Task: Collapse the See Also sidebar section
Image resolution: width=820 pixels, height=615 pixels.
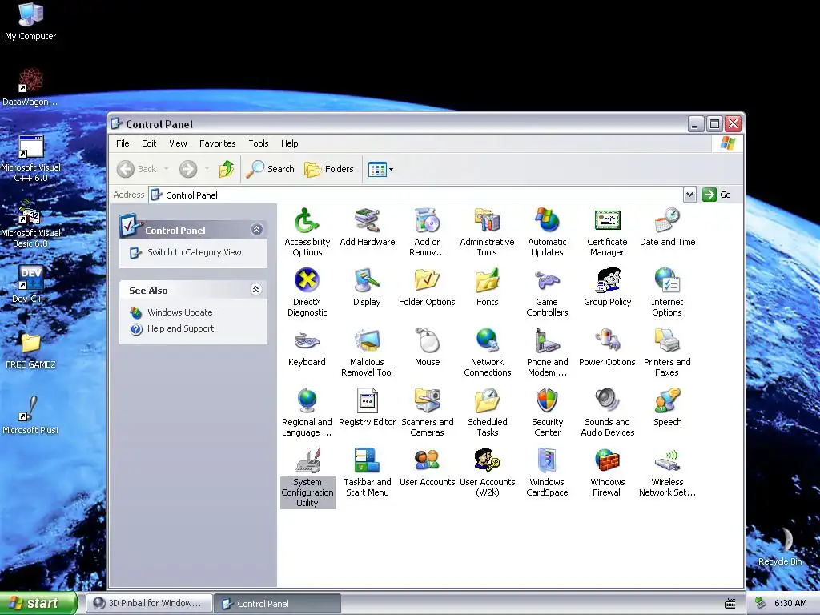Action: tap(255, 290)
